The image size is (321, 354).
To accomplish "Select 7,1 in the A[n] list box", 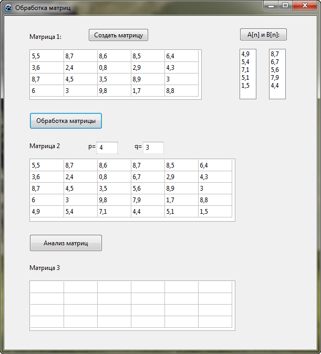I will (248, 70).
